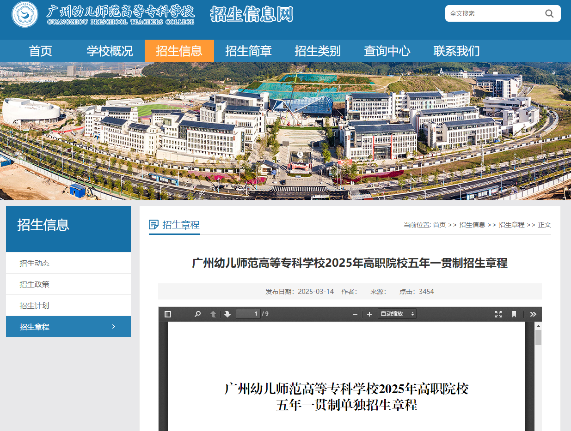Expand the 招生章程 sidebar arrow
The width and height of the screenshot is (571, 431).
tap(113, 326)
